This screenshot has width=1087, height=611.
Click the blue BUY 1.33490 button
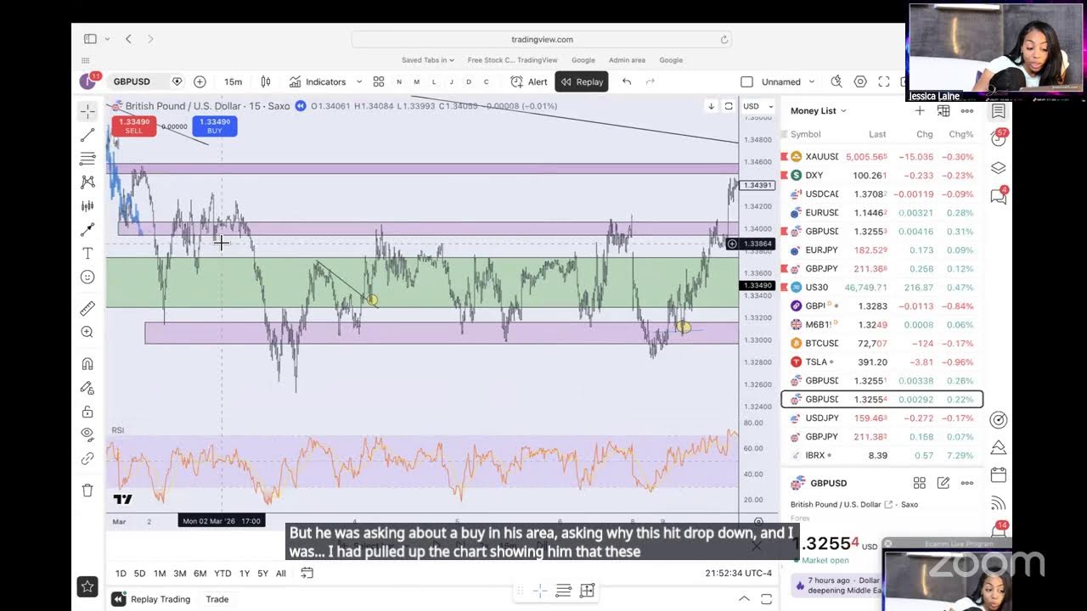(x=214, y=126)
